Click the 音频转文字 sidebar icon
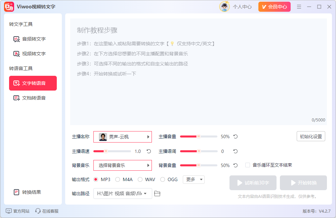The width and height of the screenshot is (336, 218). pos(16,39)
